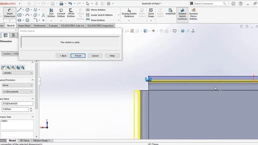Increase the 0.60mm value with the up spinner arrow
The width and height of the screenshot is (258, 145).
31,108
